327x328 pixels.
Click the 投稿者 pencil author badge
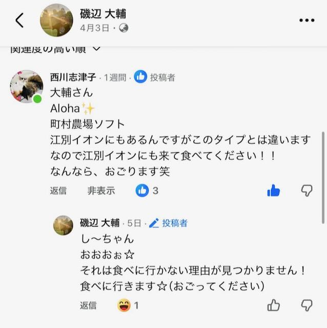coord(168,223)
